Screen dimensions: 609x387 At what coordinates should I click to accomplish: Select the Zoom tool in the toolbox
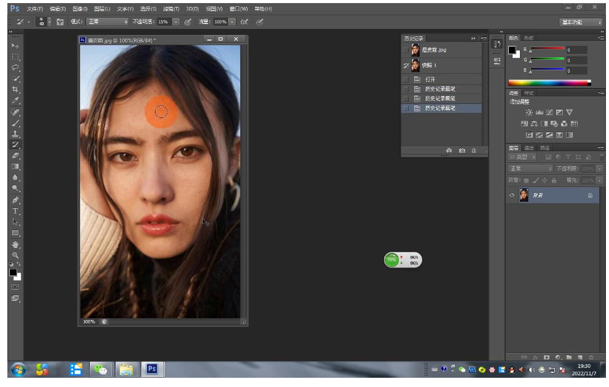(x=15, y=255)
